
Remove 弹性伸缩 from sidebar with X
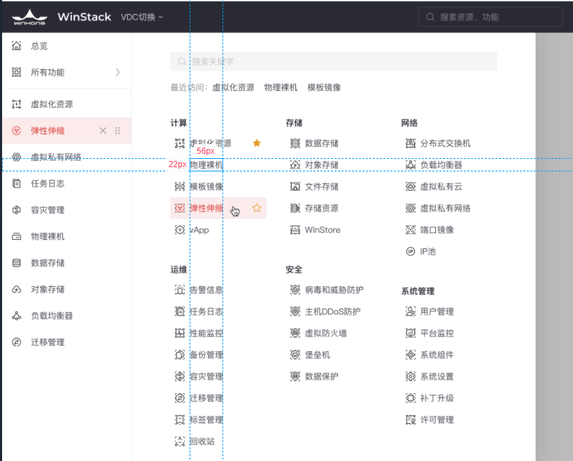[x=103, y=131]
